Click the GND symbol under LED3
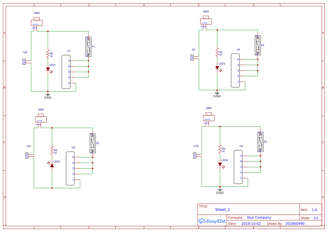 pyautogui.click(x=217, y=94)
